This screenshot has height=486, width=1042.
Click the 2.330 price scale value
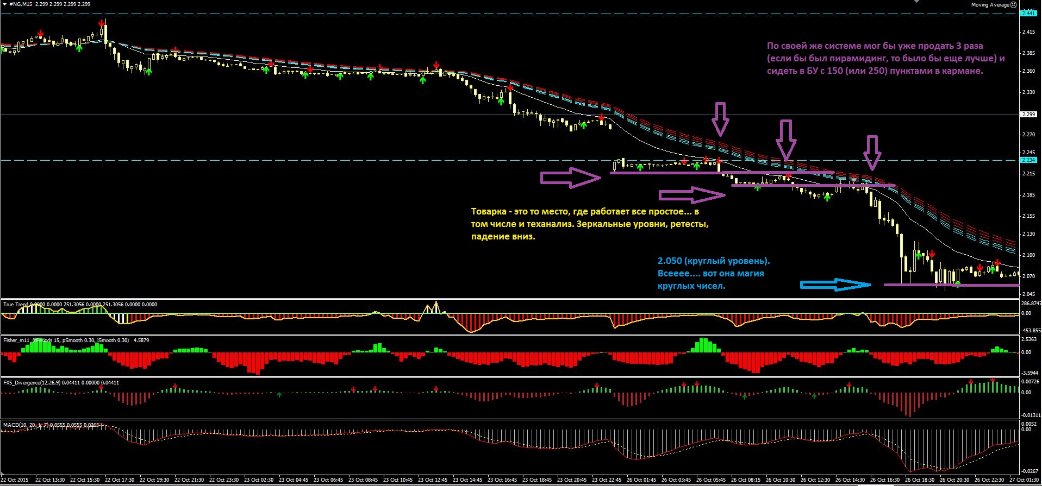click(1028, 92)
